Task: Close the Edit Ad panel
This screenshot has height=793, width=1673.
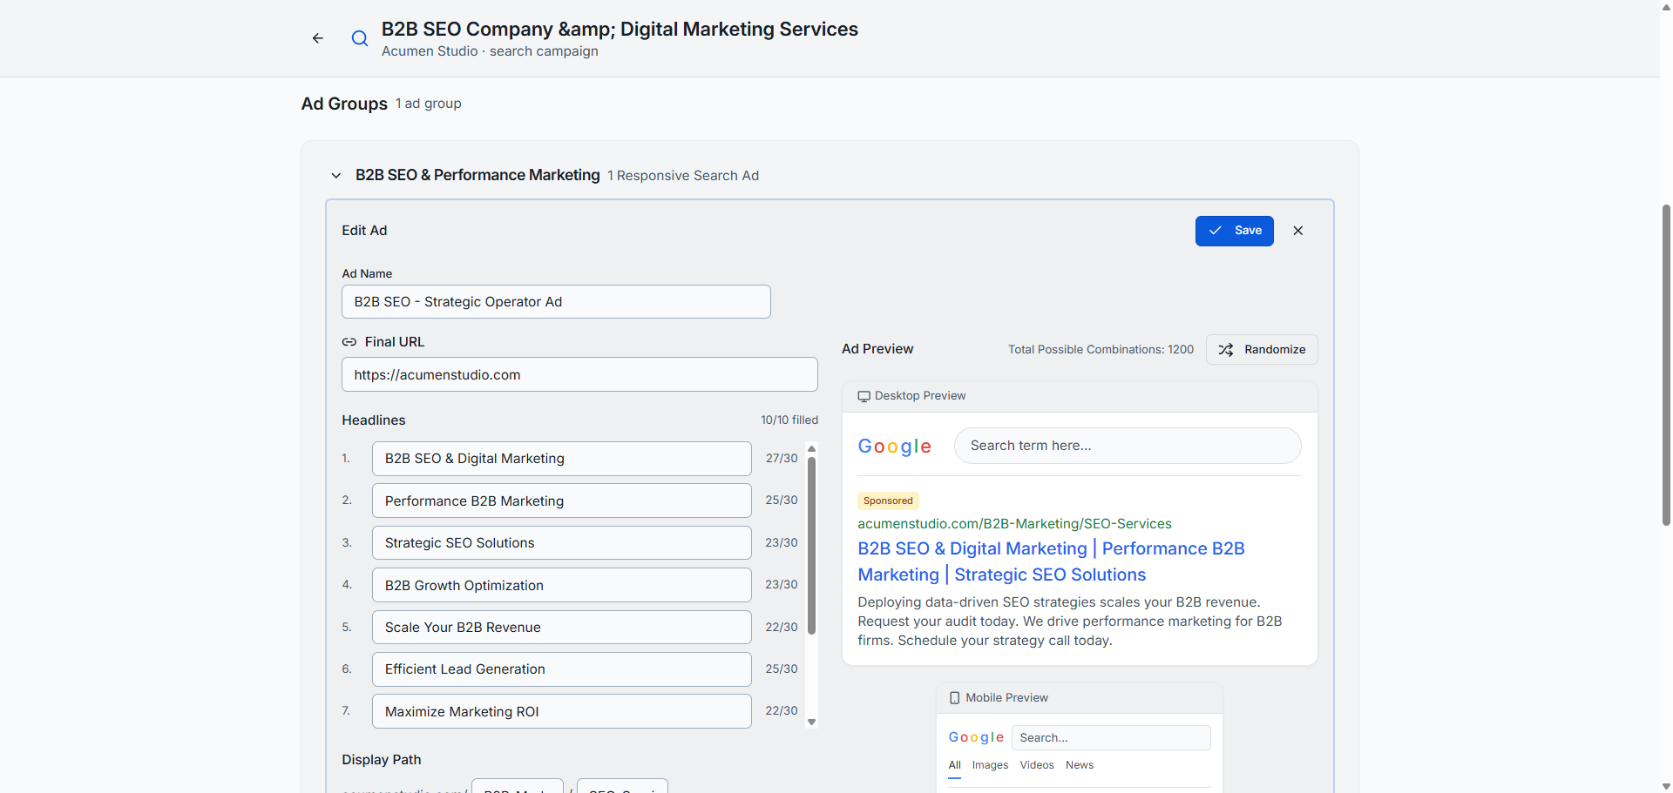Action: click(1298, 231)
